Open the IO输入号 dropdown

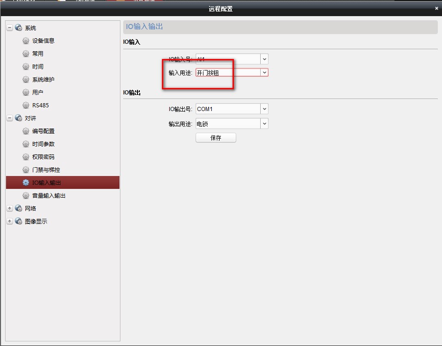264,59
